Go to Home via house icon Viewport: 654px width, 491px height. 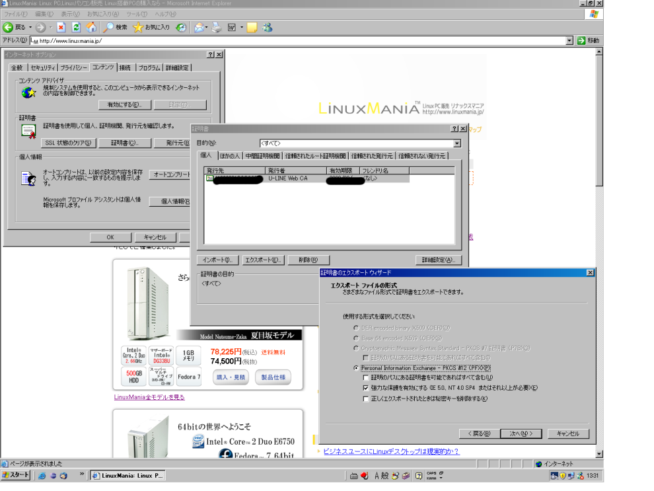[91, 28]
